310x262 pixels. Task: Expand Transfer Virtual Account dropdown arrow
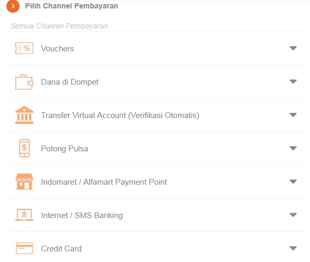pos(293,115)
